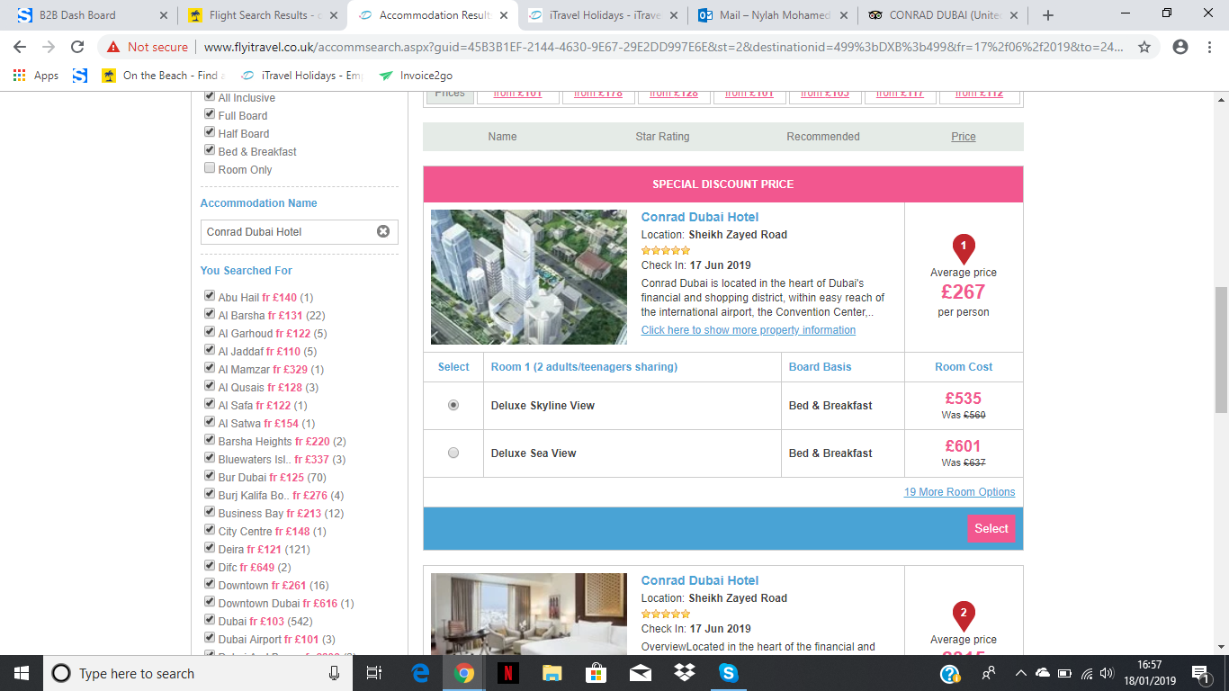Sort results by Name
1229x691 pixels.
point(502,137)
